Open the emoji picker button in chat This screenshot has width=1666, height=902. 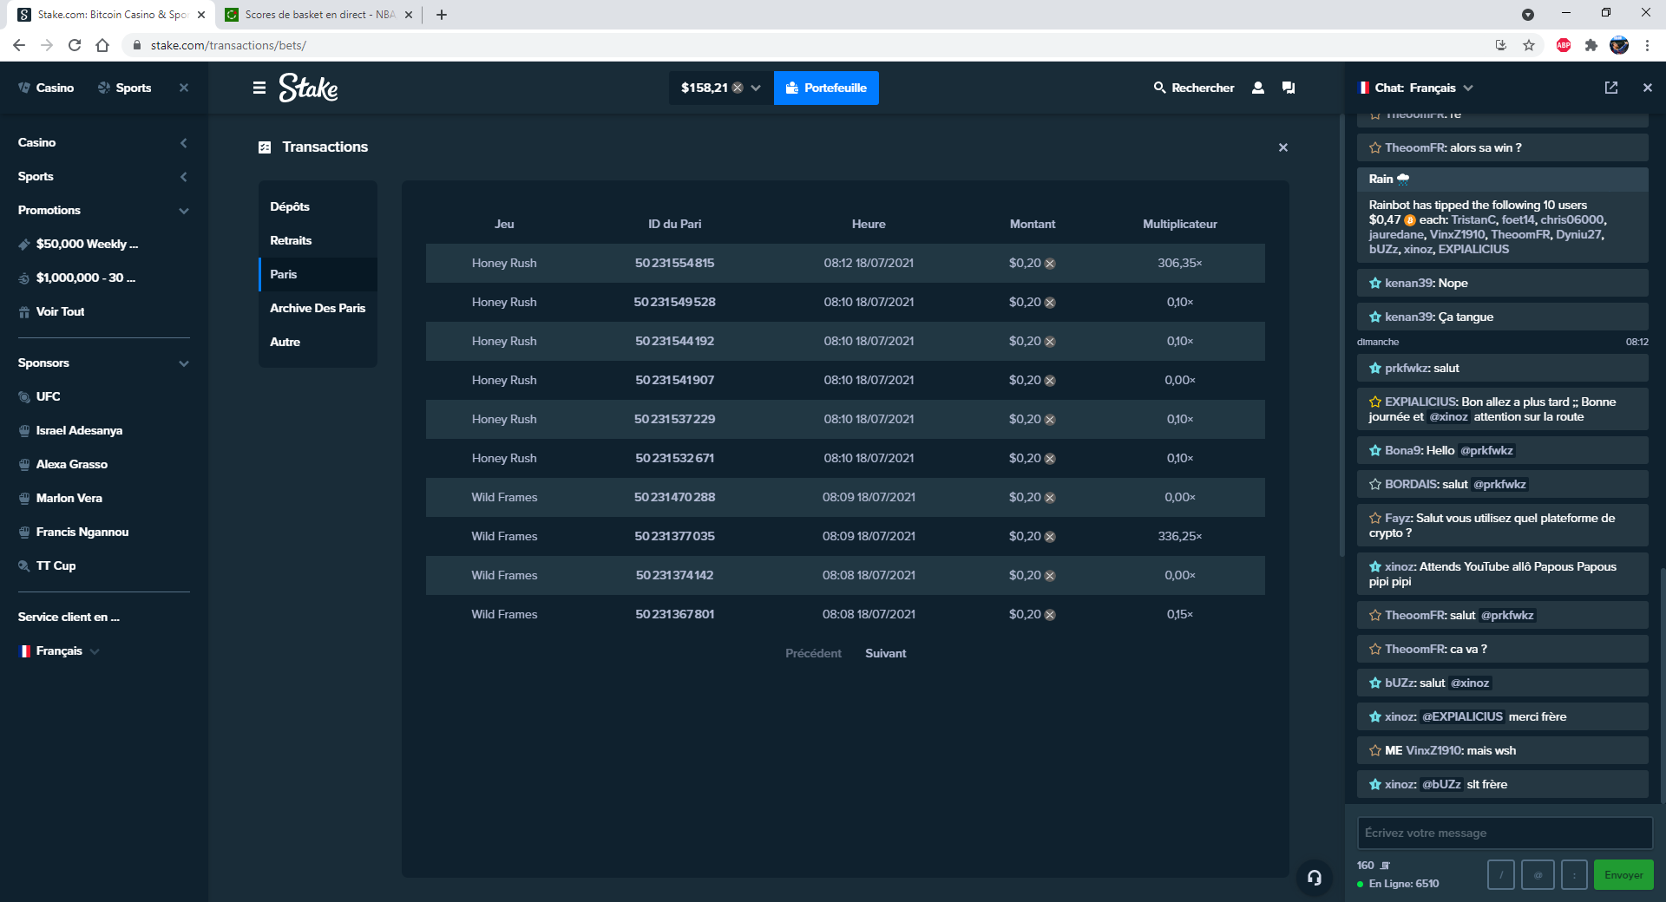1574,874
